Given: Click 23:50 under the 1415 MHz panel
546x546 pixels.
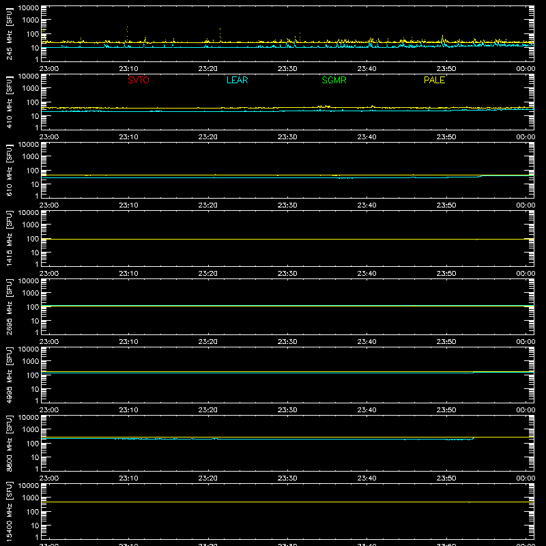Looking at the screenshot, I should 446,274.
